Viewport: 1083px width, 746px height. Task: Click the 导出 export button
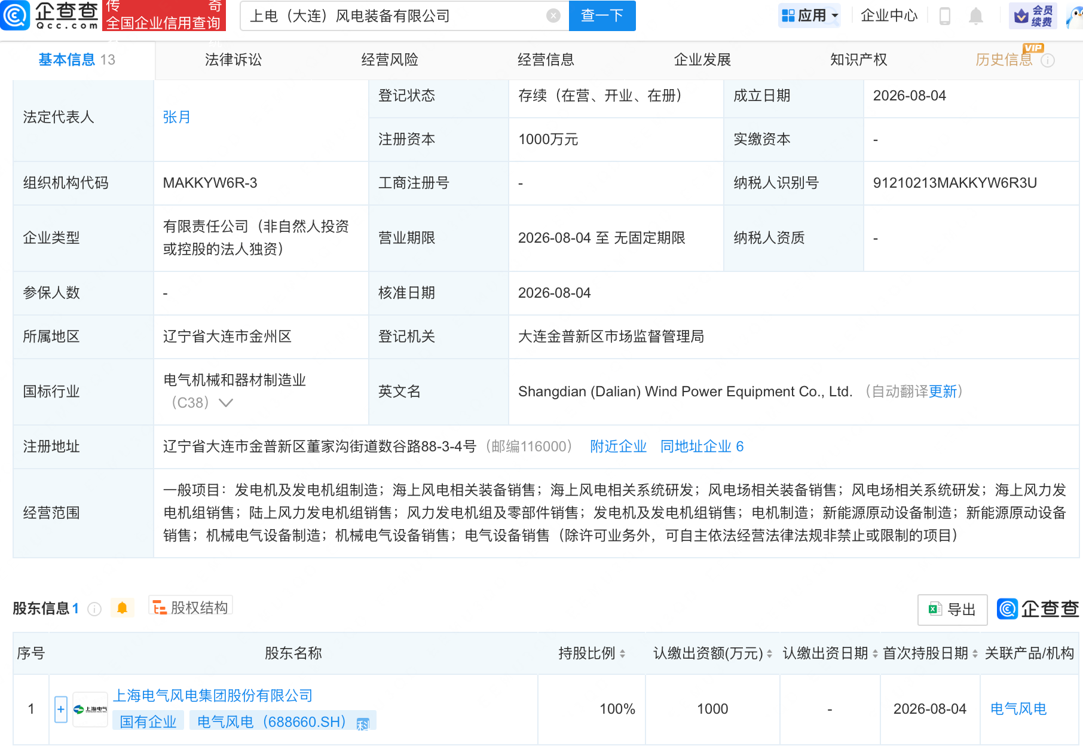[952, 610]
